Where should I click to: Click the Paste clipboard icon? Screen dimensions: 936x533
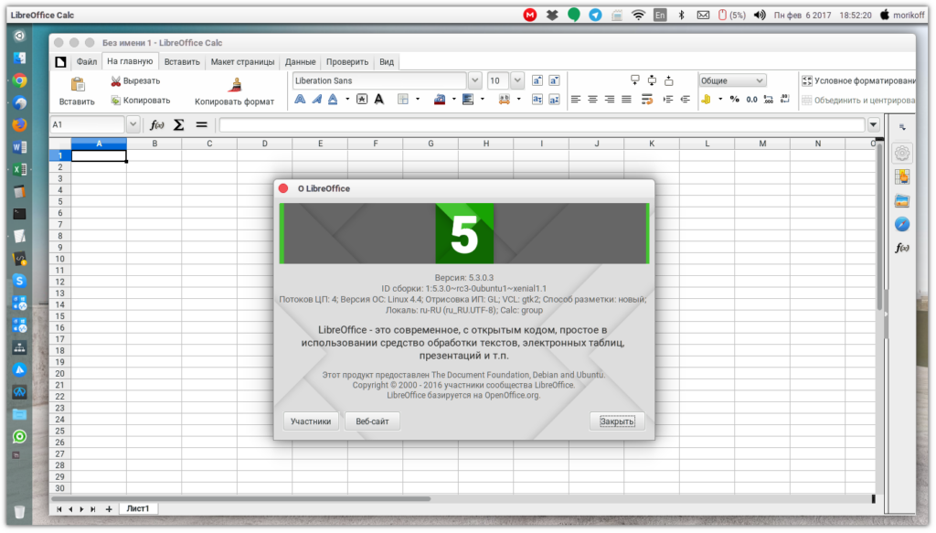pos(78,84)
